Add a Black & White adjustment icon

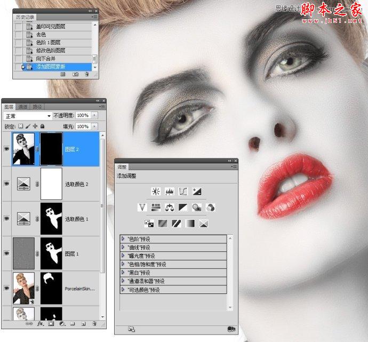pyautogui.click(x=183, y=207)
